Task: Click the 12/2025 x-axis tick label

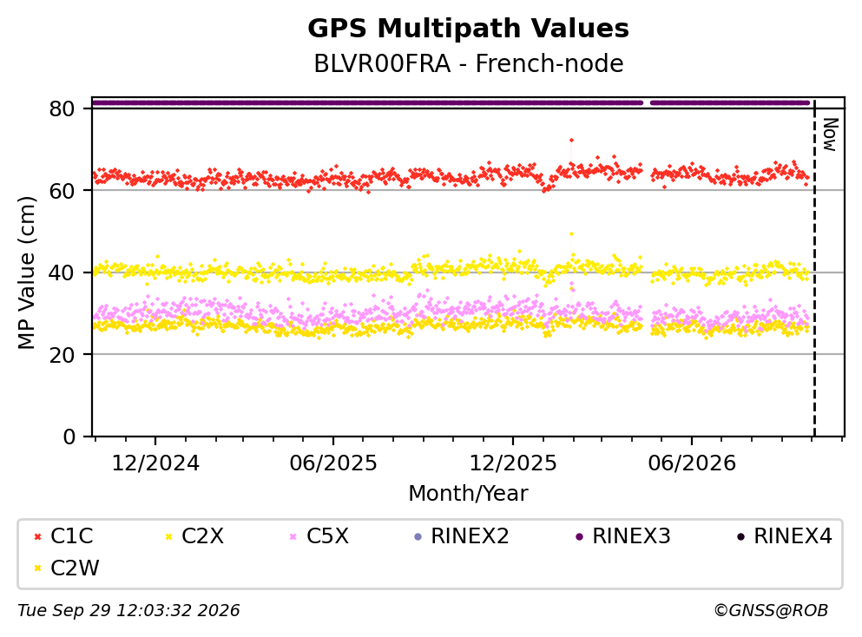Action: click(x=513, y=463)
